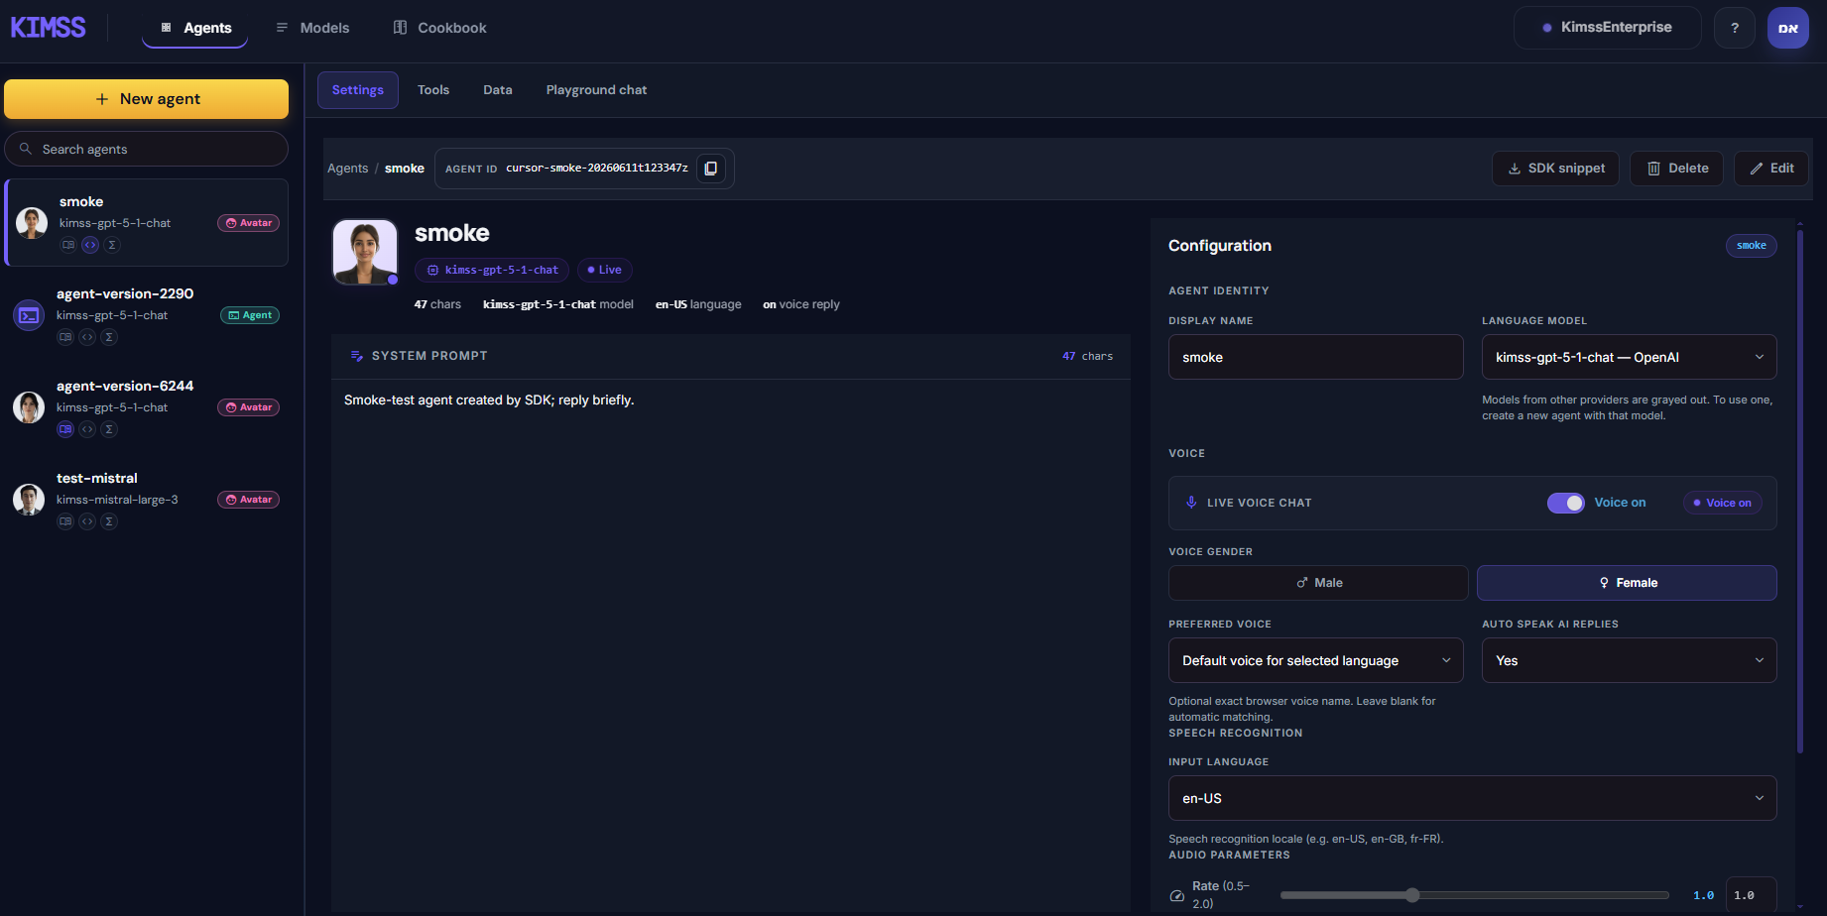
Task: Open the Language Model dropdown
Action: (x=1629, y=357)
